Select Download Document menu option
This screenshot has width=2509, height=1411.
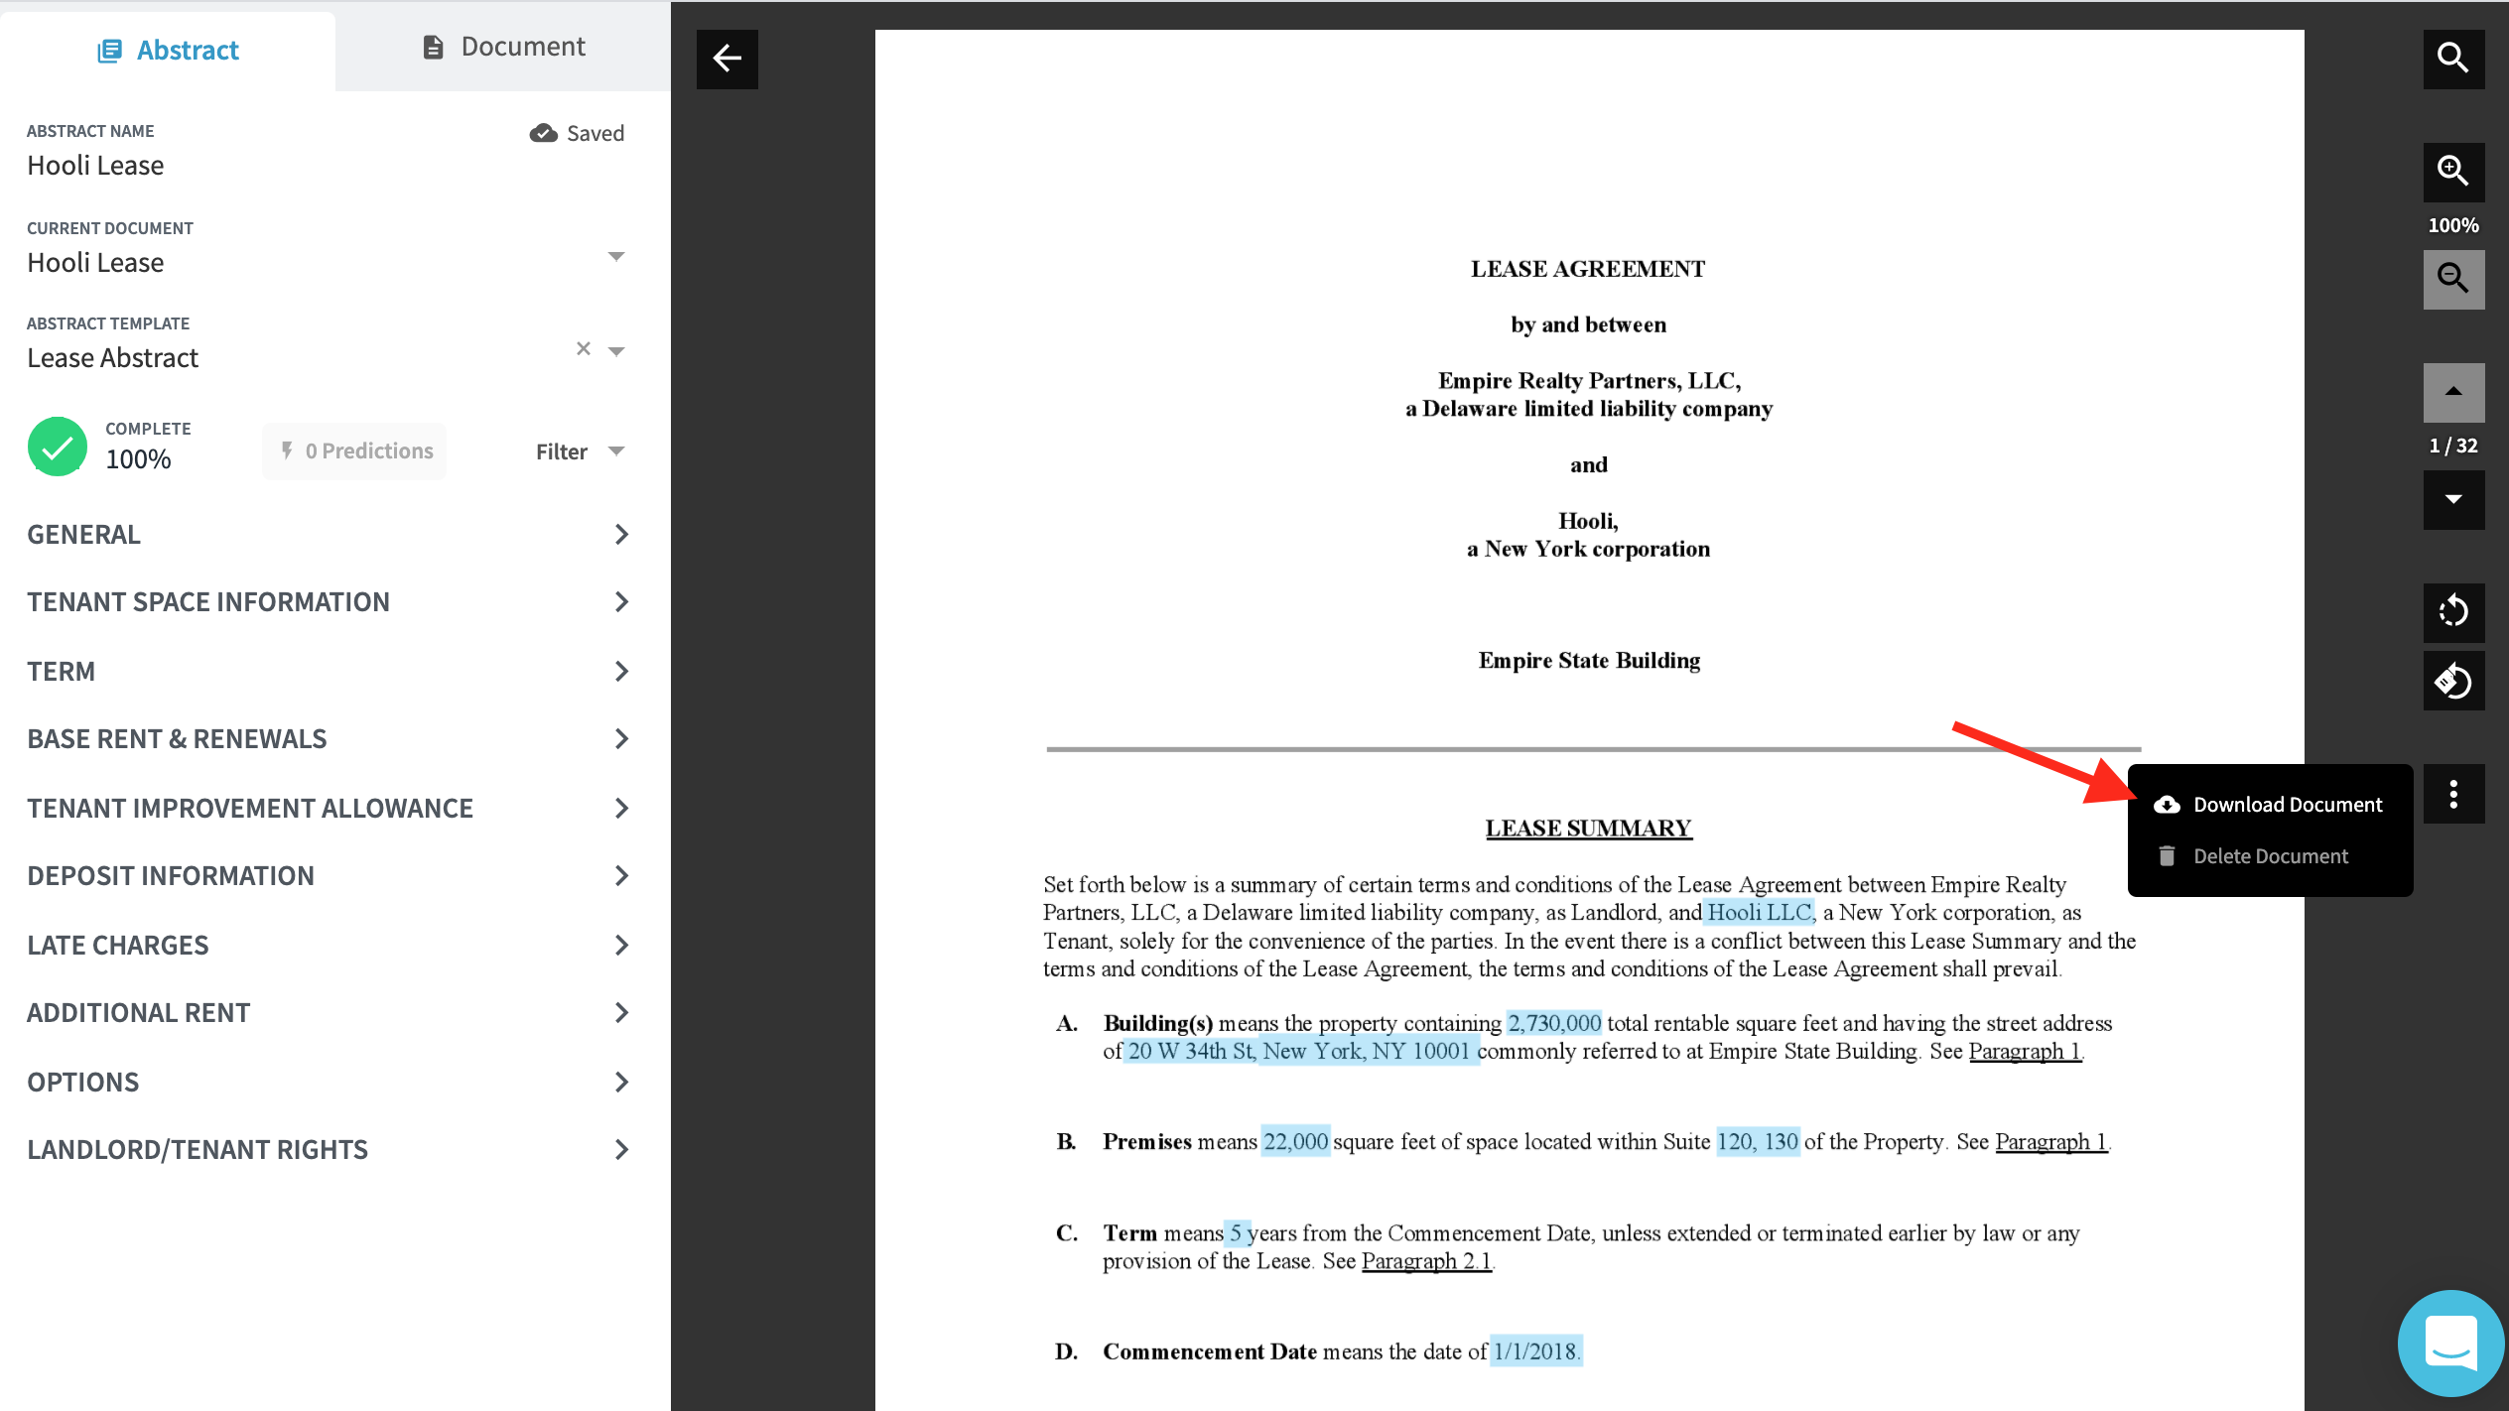(2287, 805)
